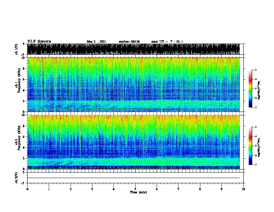The width and height of the screenshot is (274, 212).
Task: Click tick label "7" on the time axis
Action: 179,189
